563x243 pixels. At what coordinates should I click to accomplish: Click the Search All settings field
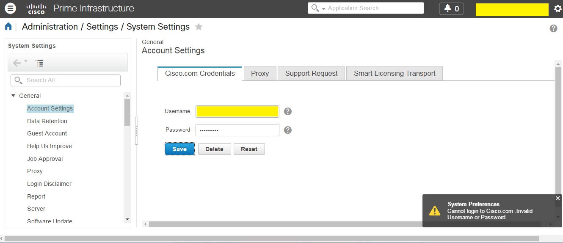tap(66, 80)
